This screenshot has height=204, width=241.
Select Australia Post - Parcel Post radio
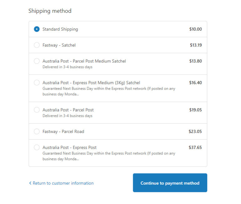coord(37,110)
